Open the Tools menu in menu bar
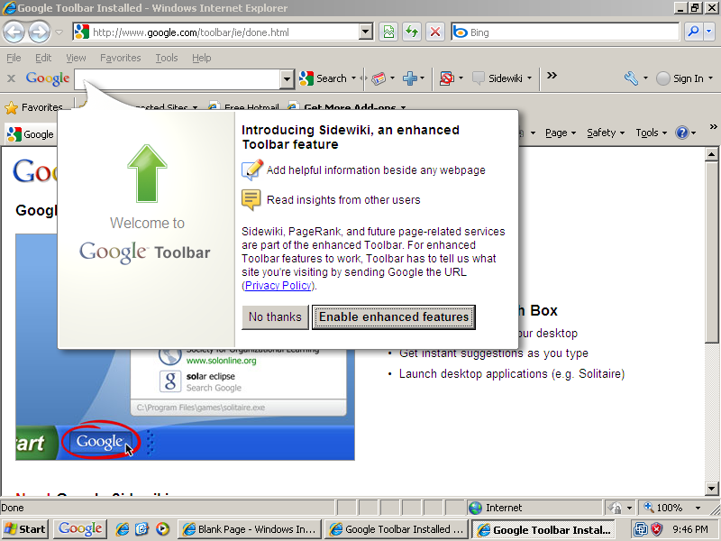The height and width of the screenshot is (541, 721). coord(167,58)
